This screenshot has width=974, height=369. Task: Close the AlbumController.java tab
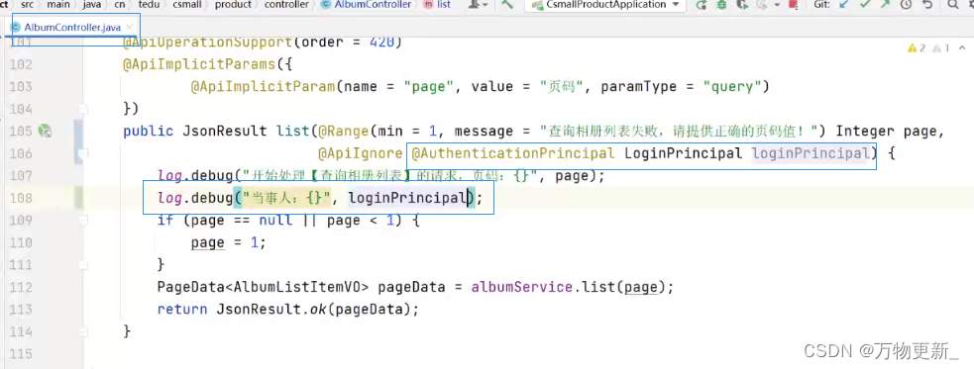129,28
